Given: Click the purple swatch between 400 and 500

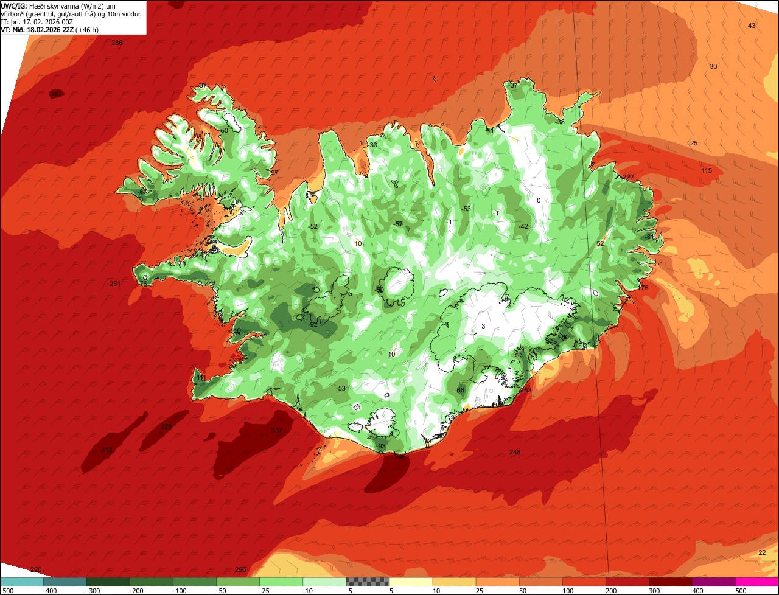Looking at the screenshot, I should [713, 582].
